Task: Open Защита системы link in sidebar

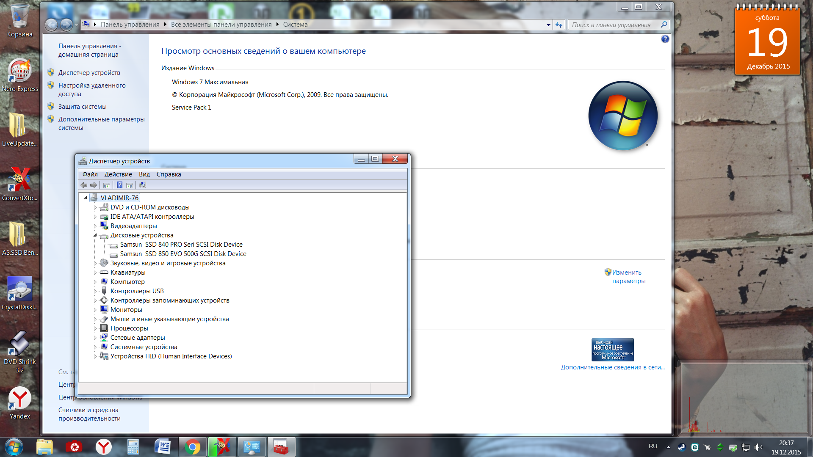Action: point(82,107)
